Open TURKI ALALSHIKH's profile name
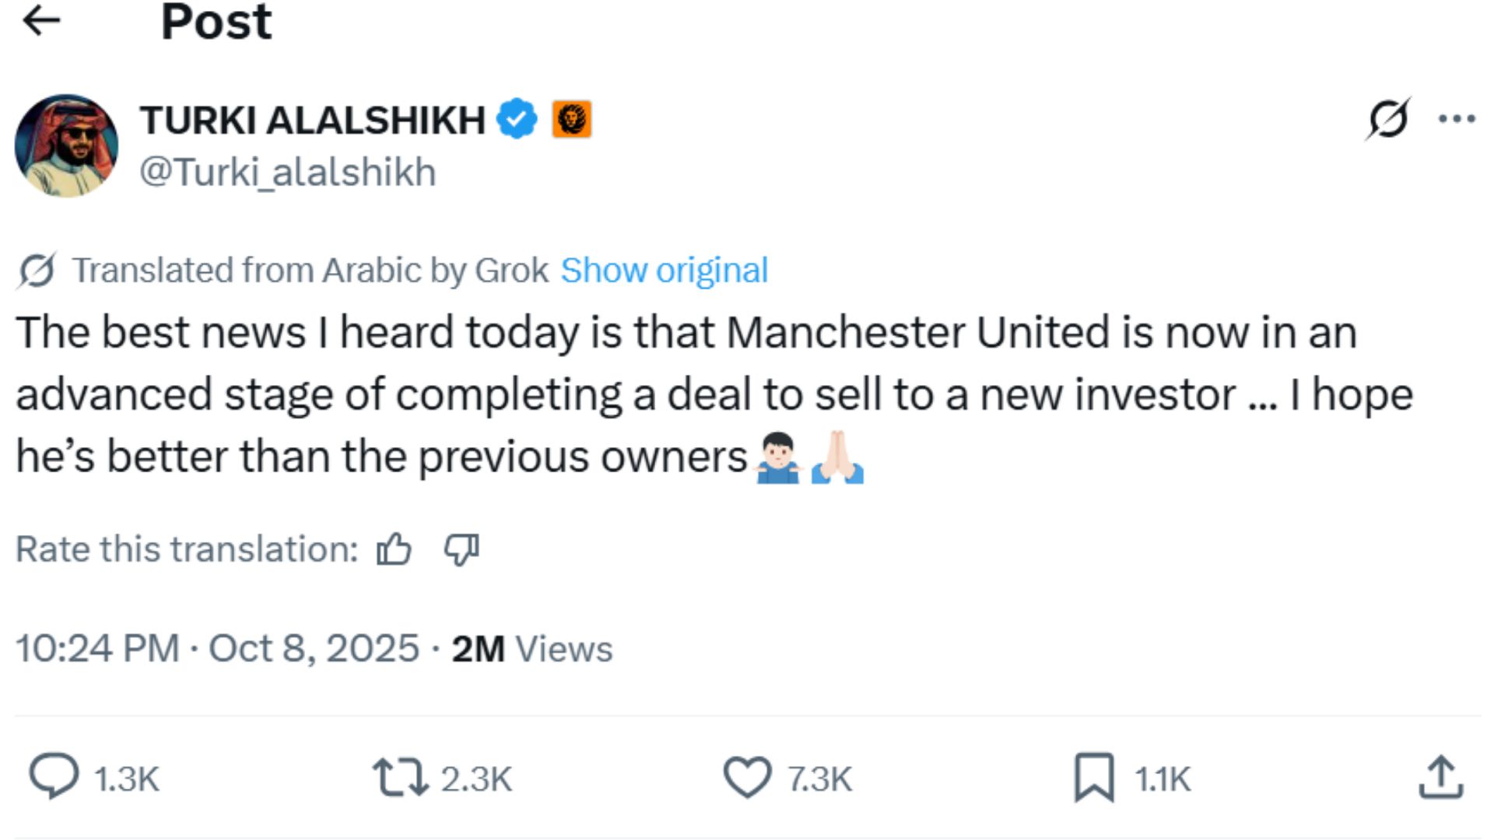Viewport: 1494px width, 840px height. (x=311, y=118)
